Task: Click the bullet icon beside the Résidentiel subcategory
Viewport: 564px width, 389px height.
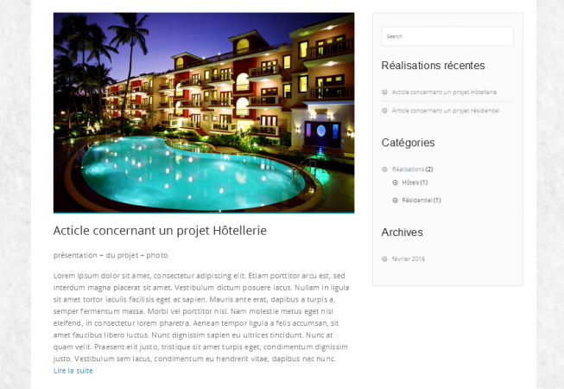Action: (x=395, y=200)
